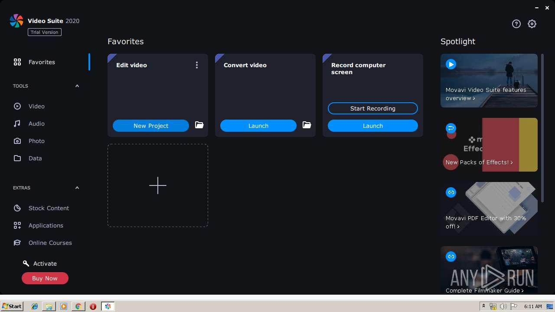The width and height of the screenshot is (555, 312).
Task: Click the Activate key icon
Action: point(26,263)
